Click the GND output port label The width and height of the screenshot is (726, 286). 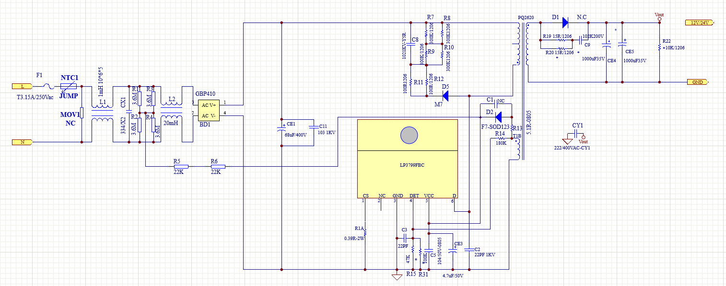[x=696, y=82]
